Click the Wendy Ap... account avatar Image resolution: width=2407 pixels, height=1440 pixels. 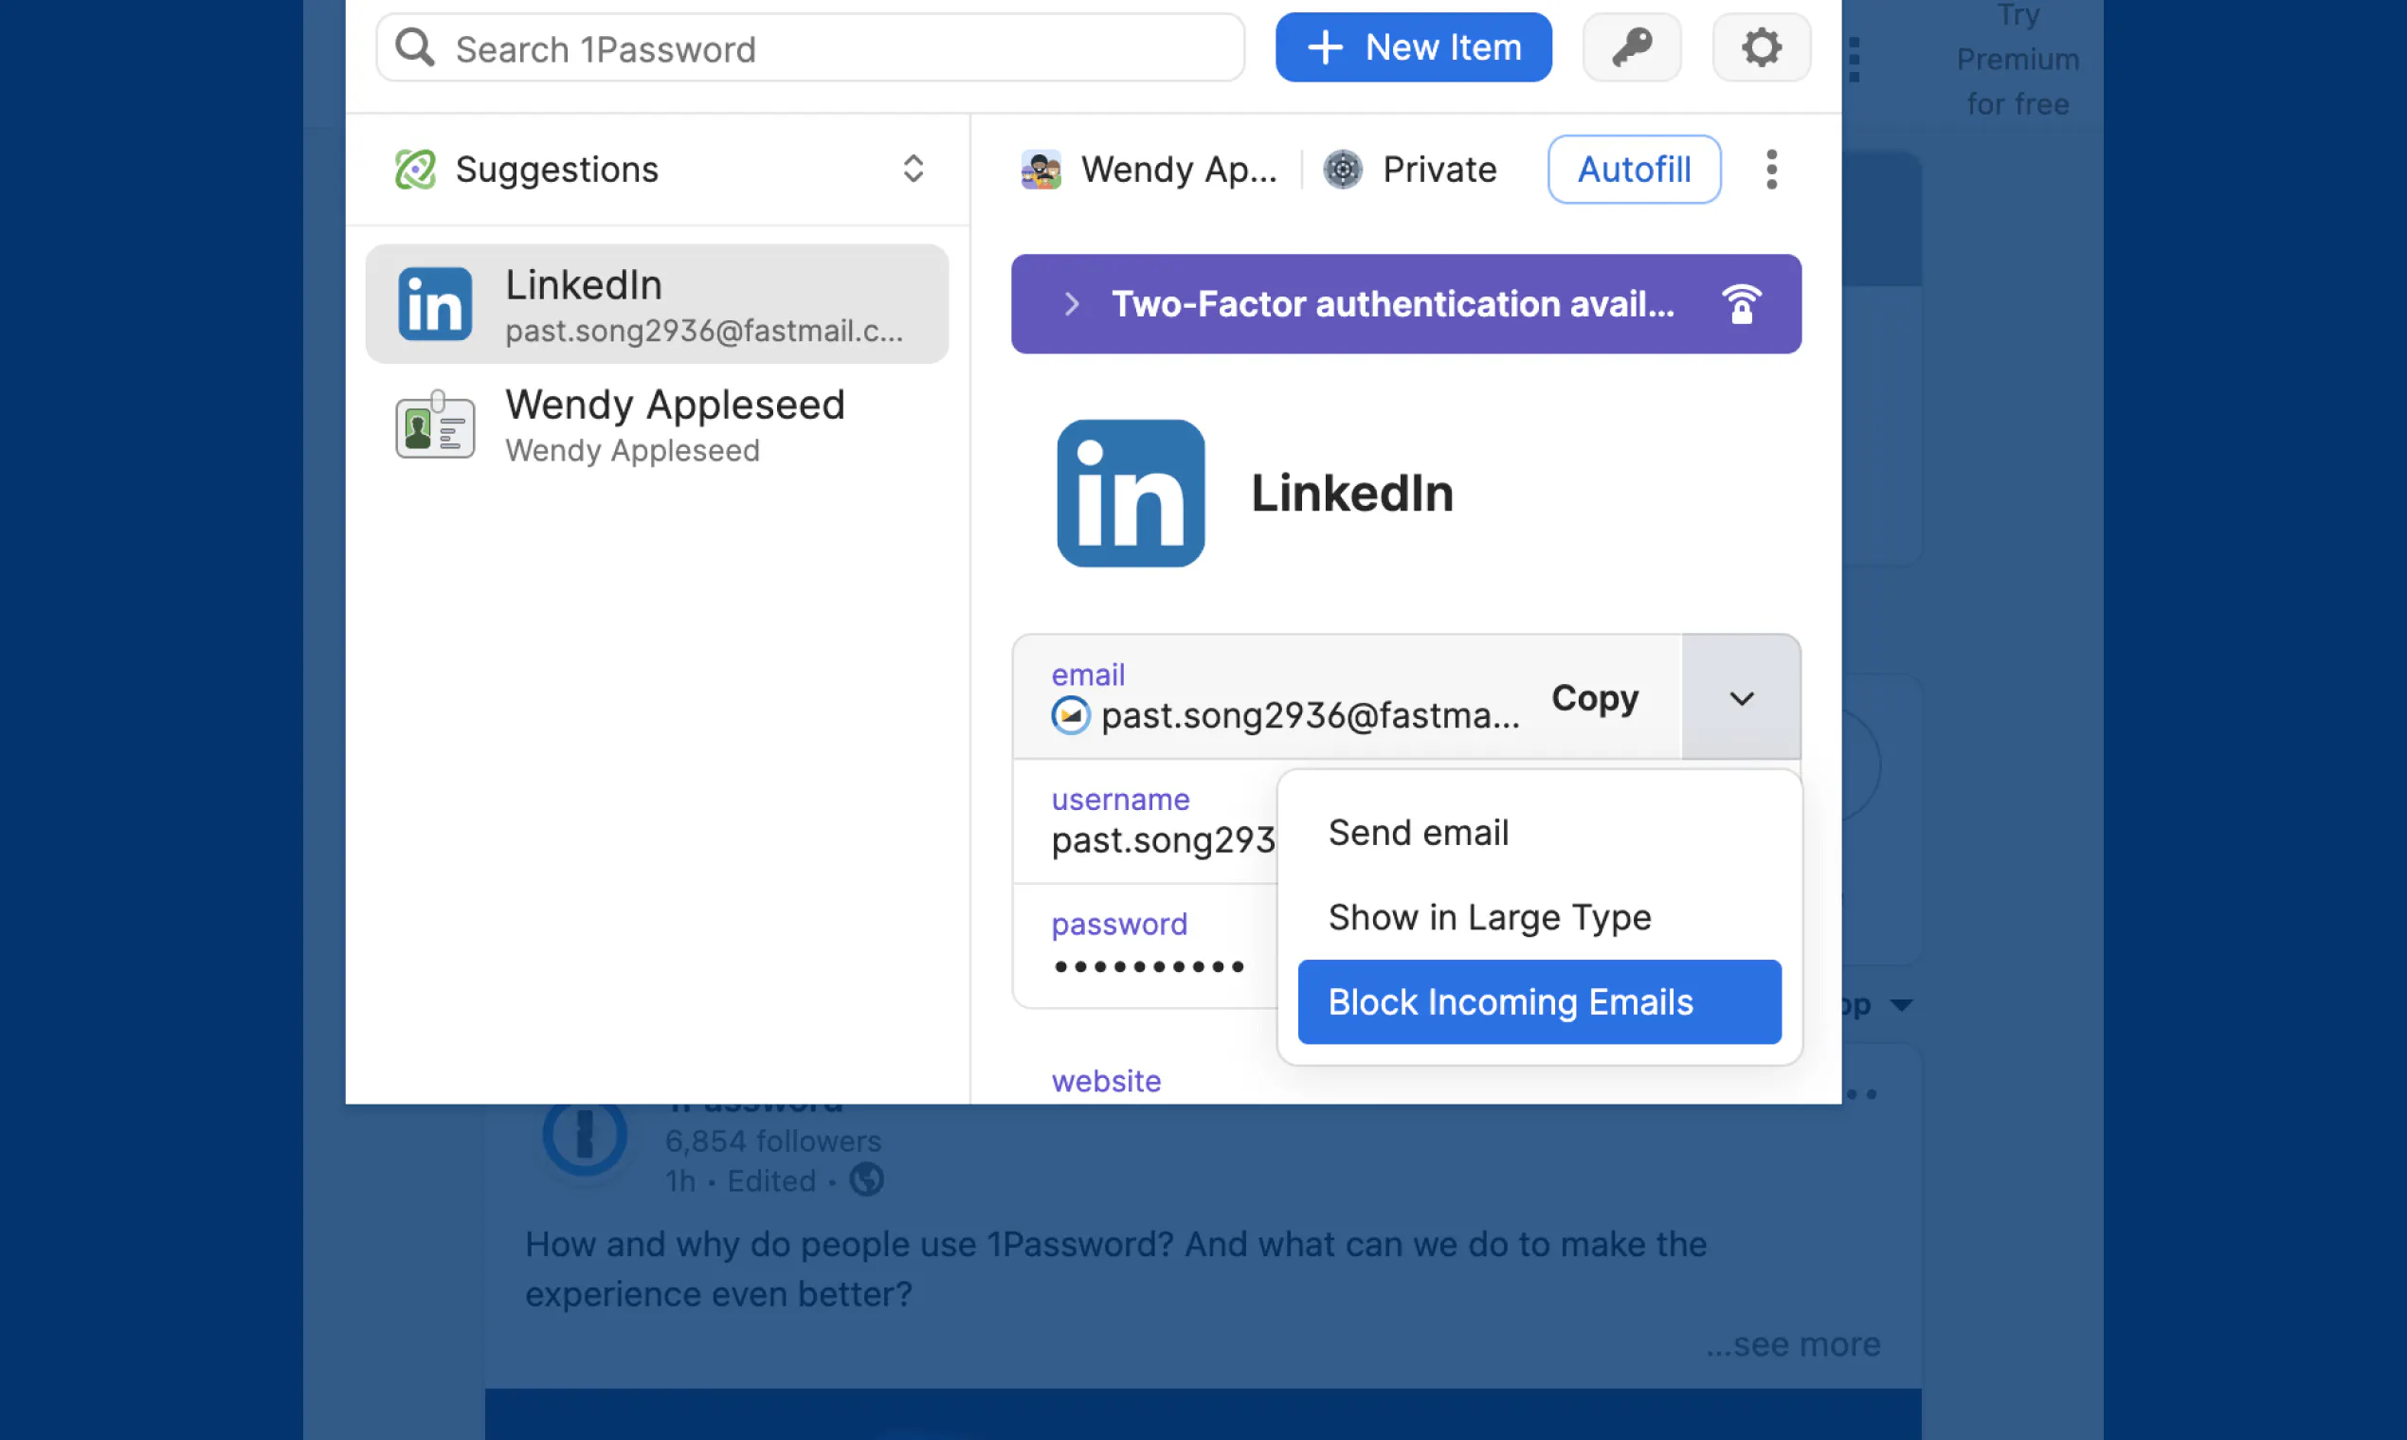(x=1041, y=169)
